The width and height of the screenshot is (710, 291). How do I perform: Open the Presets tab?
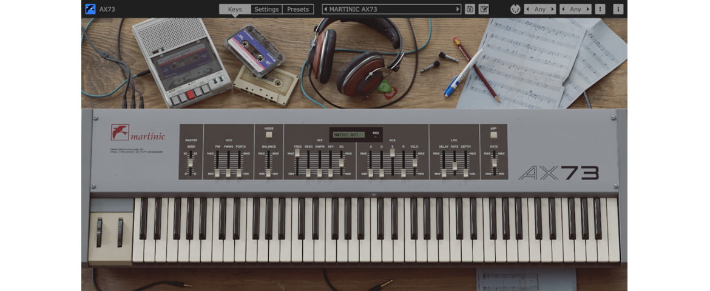298,9
